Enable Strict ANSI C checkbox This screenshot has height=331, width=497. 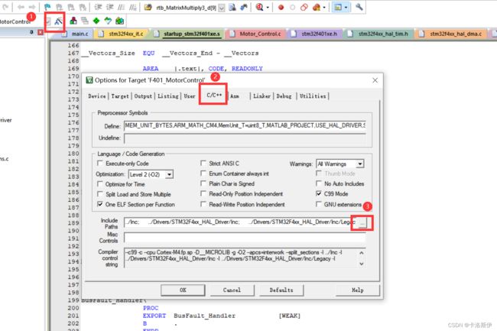203,163
